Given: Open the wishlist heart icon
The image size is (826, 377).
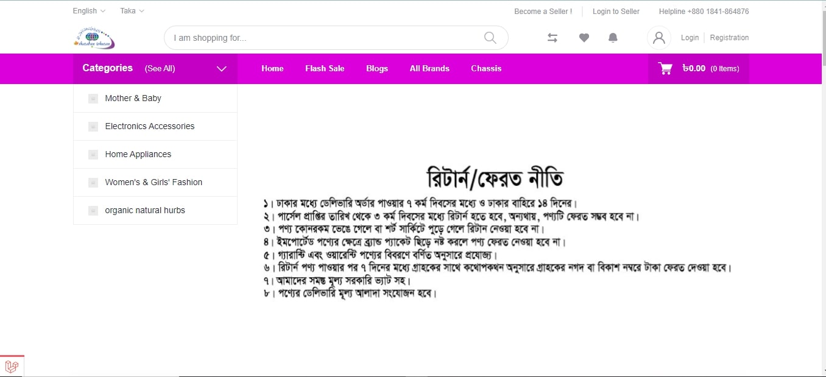Looking at the screenshot, I should (x=584, y=38).
